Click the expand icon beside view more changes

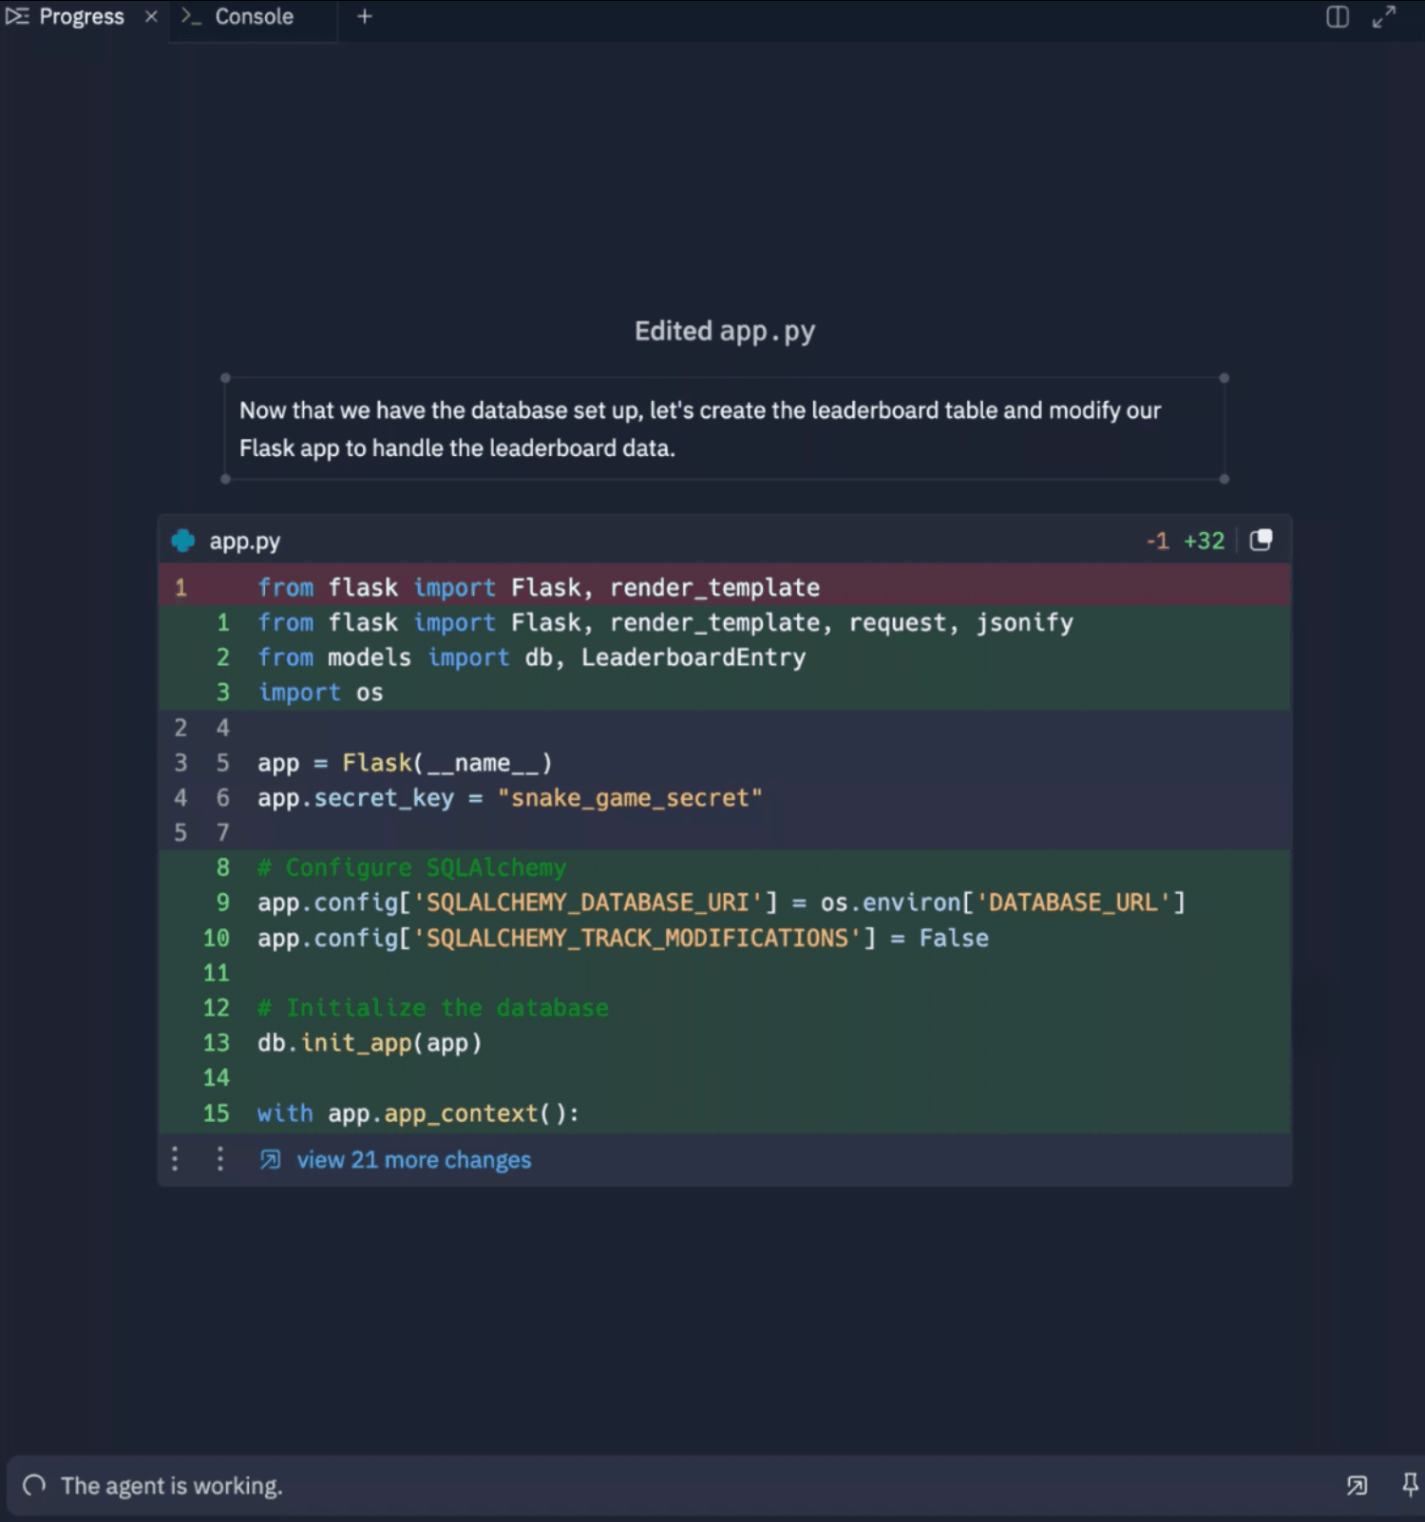[271, 1160]
